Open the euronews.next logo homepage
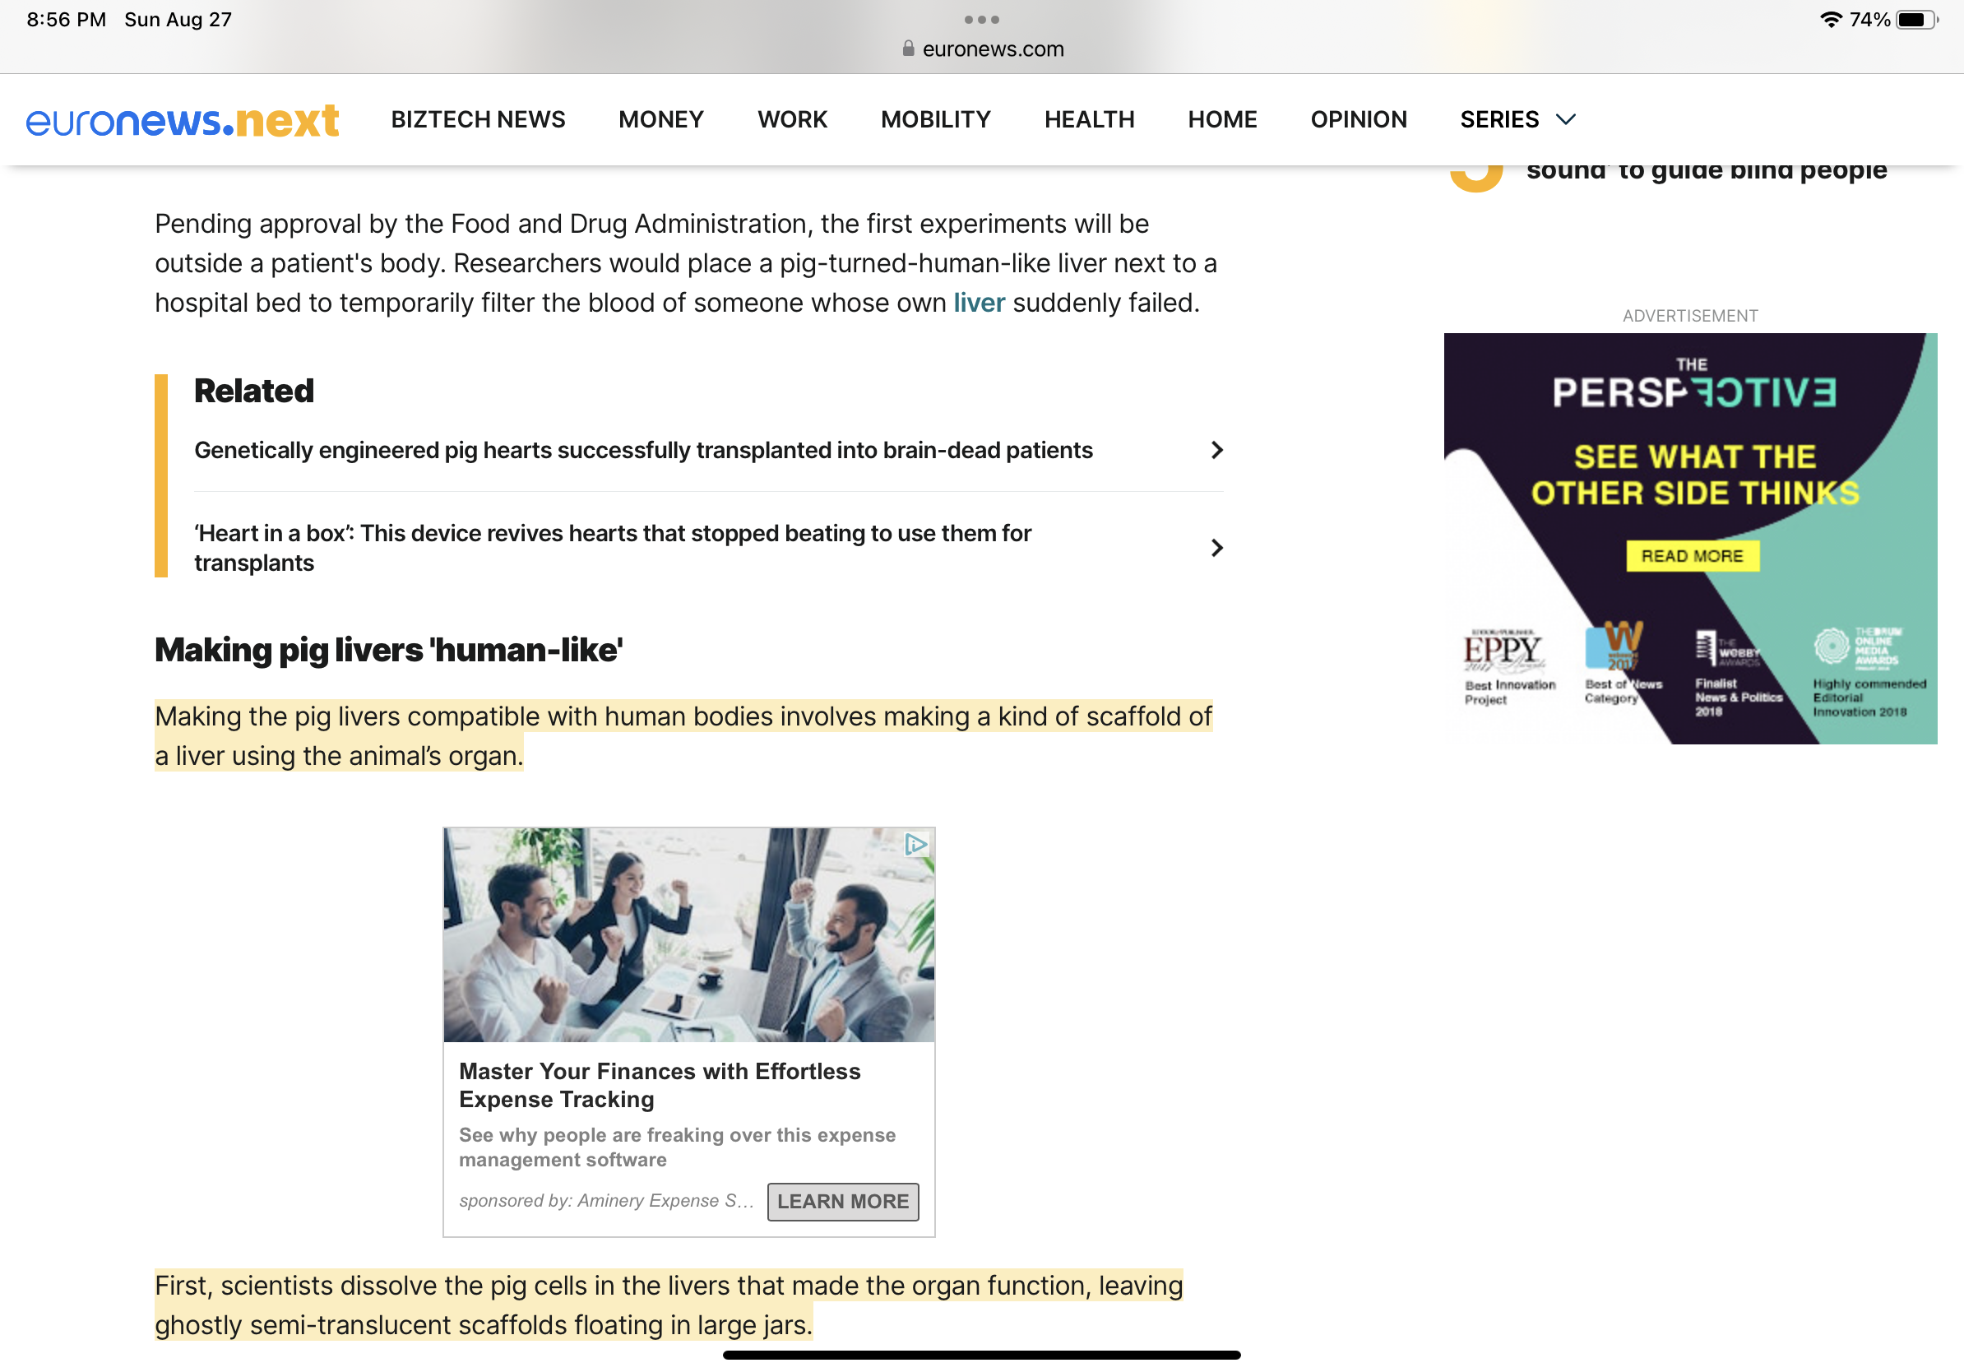 (183, 120)
